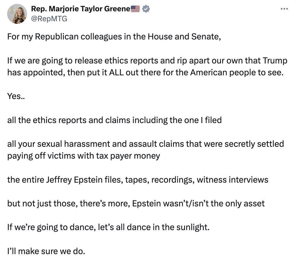The width and height of the screenshot is (294, 261).
Task: Open the tweet options menu (three dots)
Action: [x=284, y=9]
